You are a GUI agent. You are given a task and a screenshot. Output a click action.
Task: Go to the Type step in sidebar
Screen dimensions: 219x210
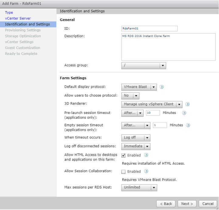pos(9,12)
